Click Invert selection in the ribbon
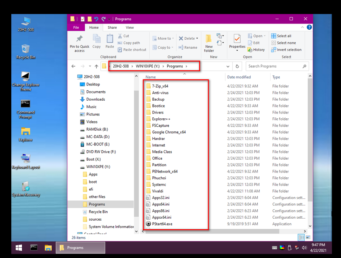The width and height of the screenshot is (341, 258). tap(286, 50)
